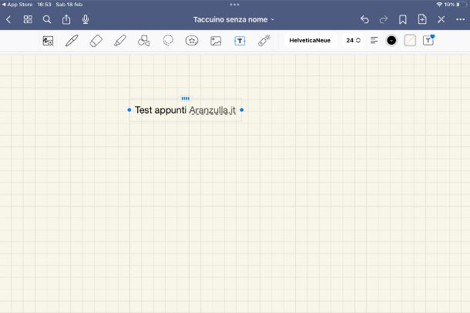Start audio recording with the microphone

(x=86, y=19)
